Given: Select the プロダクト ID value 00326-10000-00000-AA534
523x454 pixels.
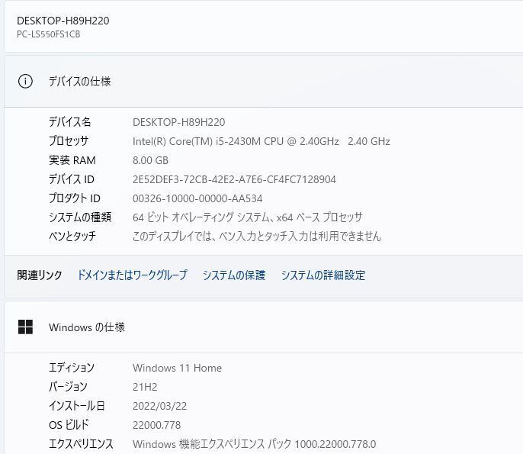Looking at the screenshot, I should click(x=197, y=198).
